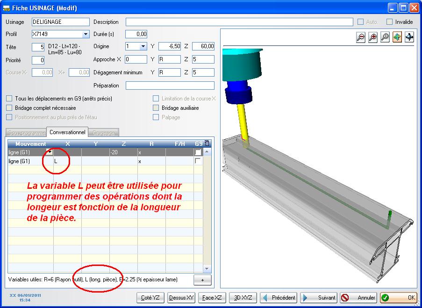Select the pan view arrows icon
The height and width of the screenshot is (308, 422).
tap(397, 37)
